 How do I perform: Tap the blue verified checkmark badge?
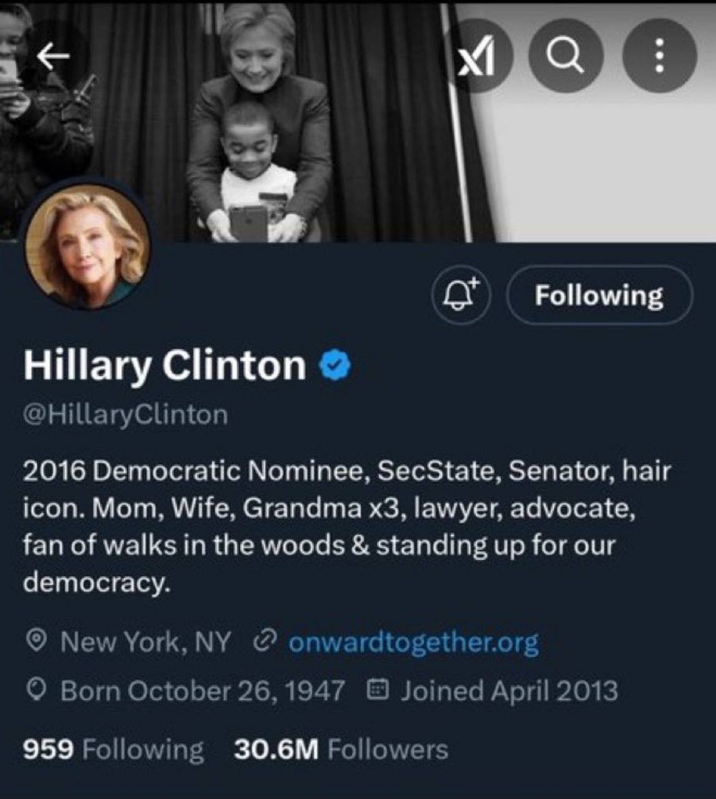pyautogui.click(x=335, y=366)
